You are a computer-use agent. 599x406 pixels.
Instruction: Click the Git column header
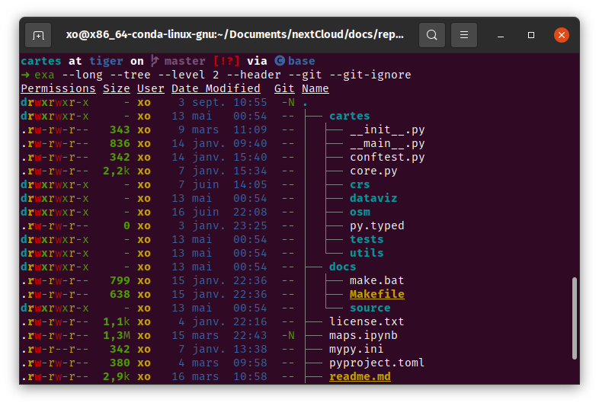coord(284,88)
